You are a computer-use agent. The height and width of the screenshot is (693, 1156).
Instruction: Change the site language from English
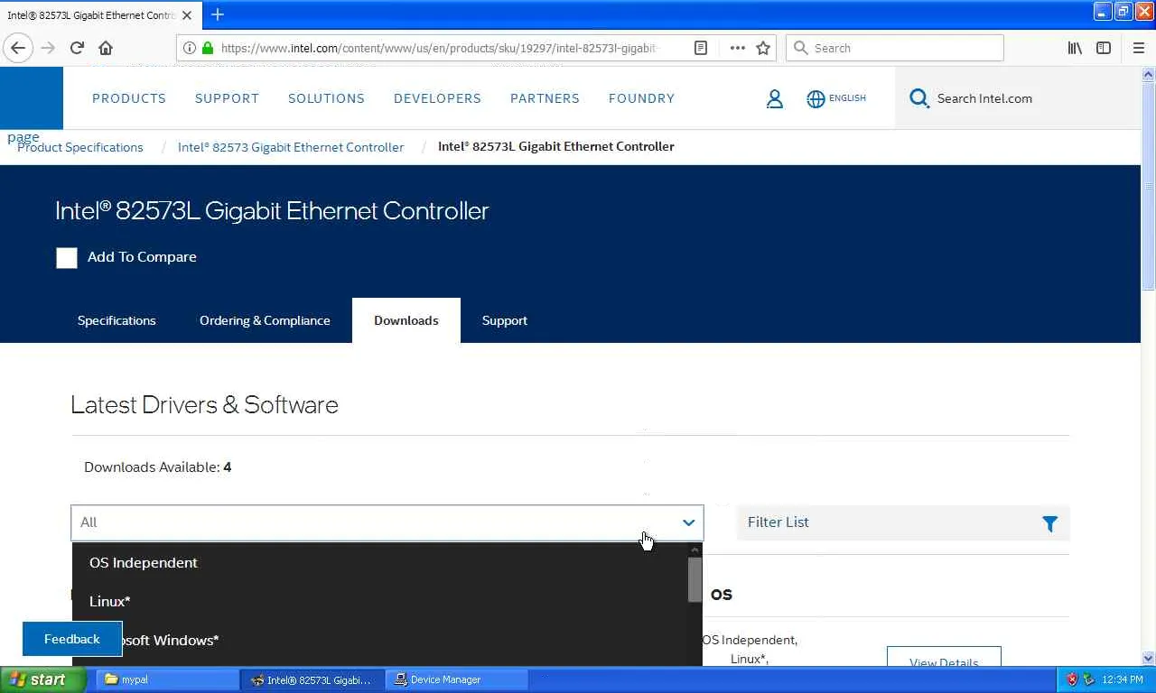(x=836, y=98)
